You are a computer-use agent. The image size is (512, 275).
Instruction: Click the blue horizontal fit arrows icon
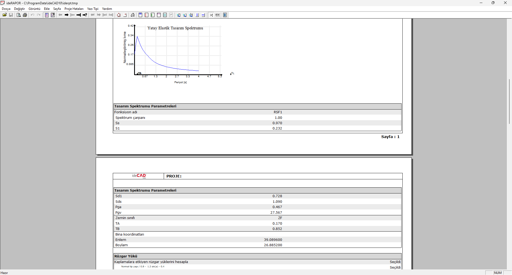tap(203, 15)
